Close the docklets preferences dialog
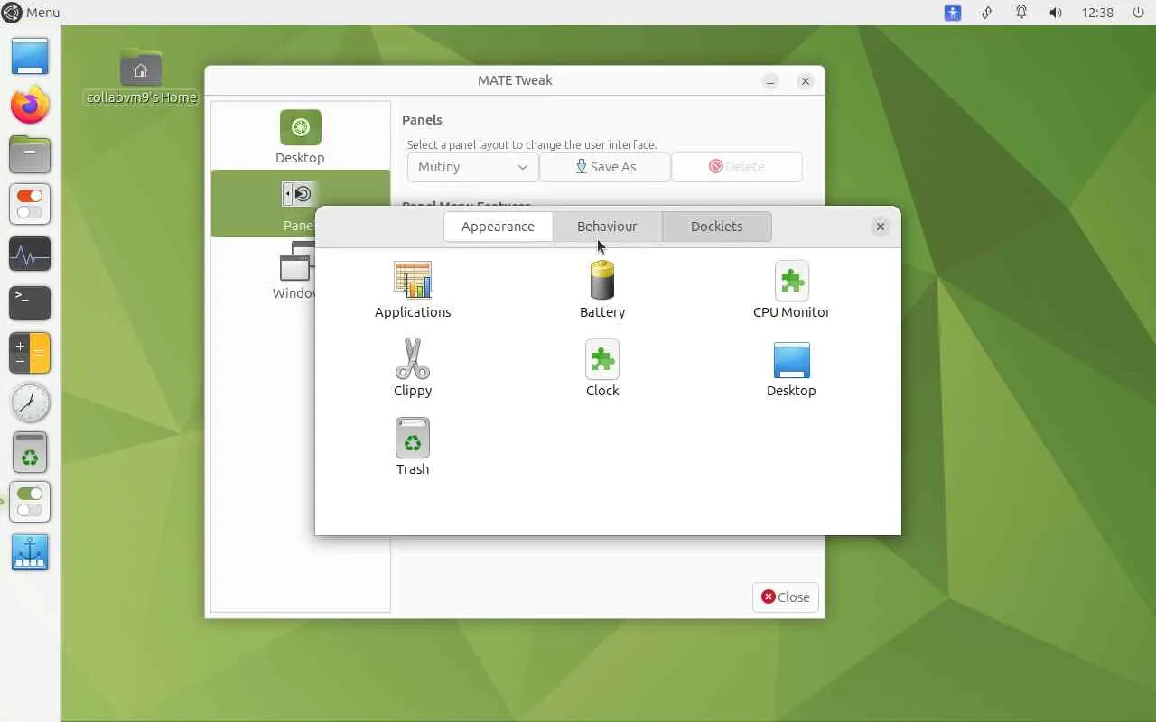1156x722 pixels. pos(881,227)
